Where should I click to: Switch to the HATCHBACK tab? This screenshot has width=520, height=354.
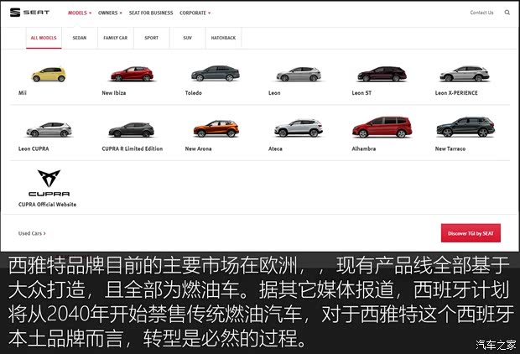(224, 38)
